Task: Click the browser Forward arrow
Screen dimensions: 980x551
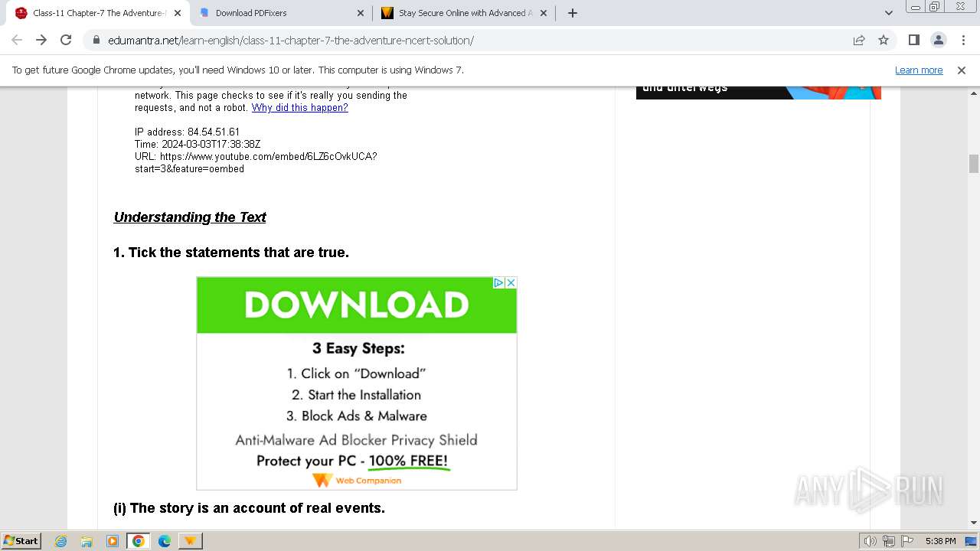Action: 41,40
